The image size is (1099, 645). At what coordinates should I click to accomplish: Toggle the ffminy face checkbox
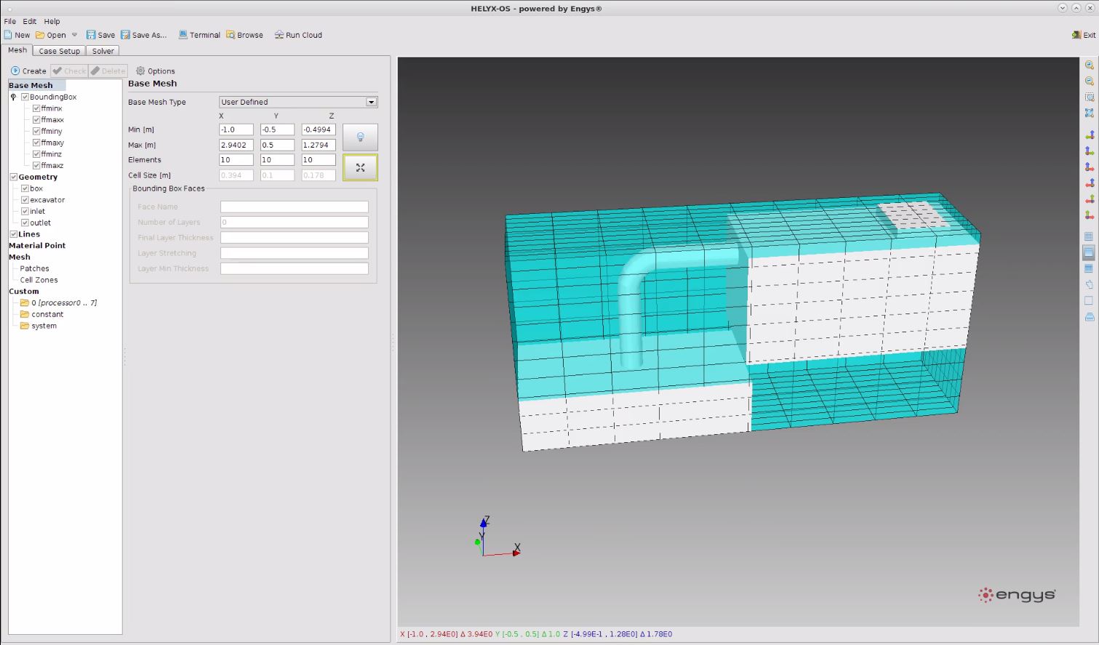36,132
